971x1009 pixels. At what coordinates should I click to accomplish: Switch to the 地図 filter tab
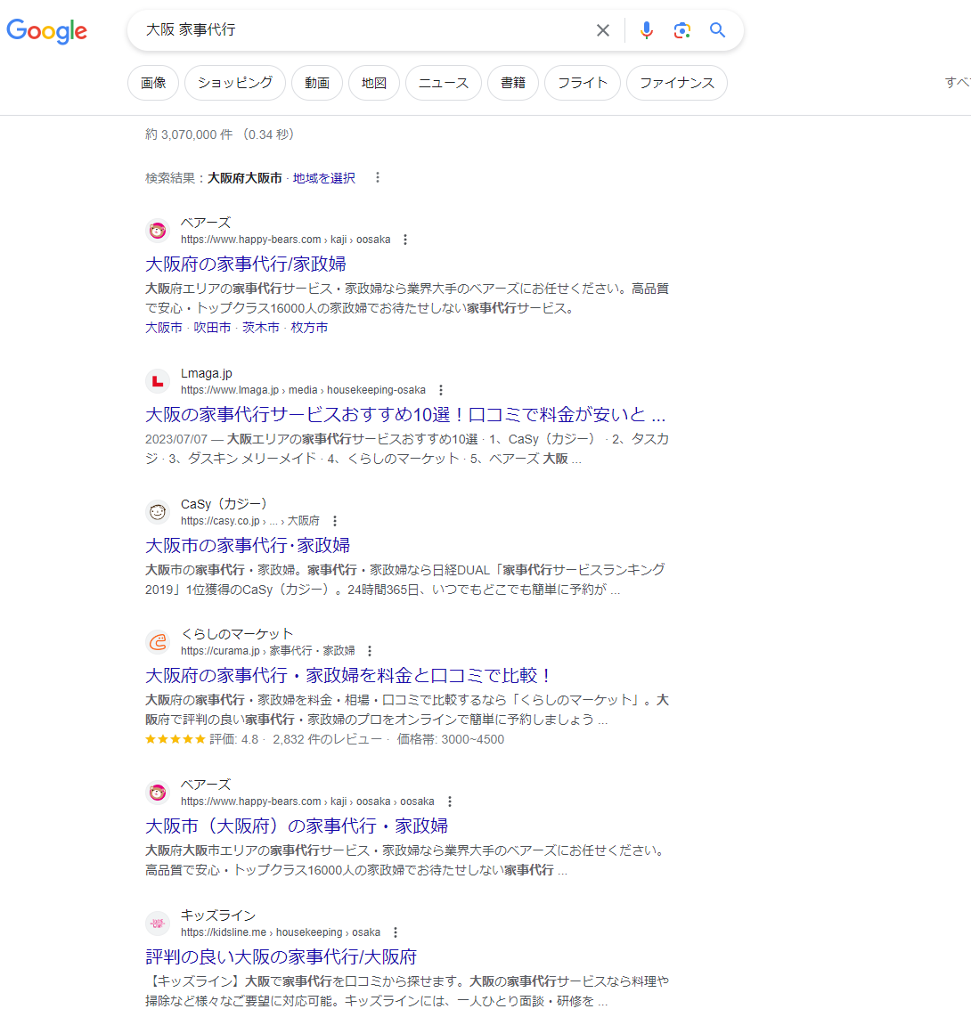374,83
